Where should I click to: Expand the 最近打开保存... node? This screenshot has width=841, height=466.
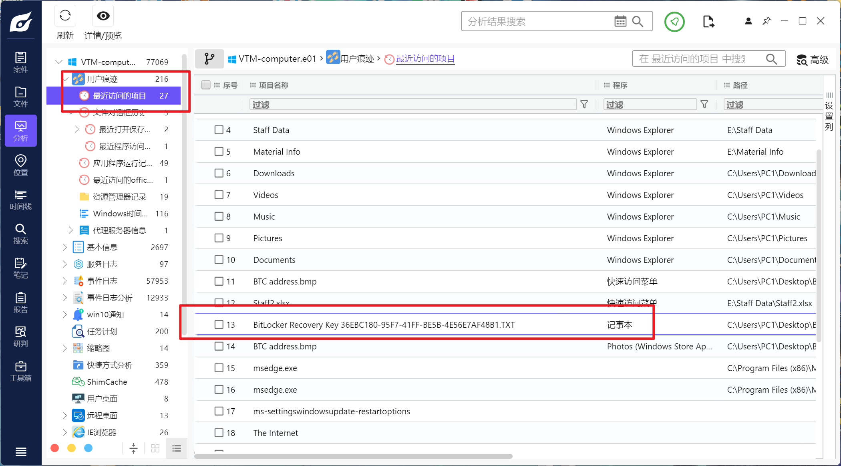coord(77,129)
